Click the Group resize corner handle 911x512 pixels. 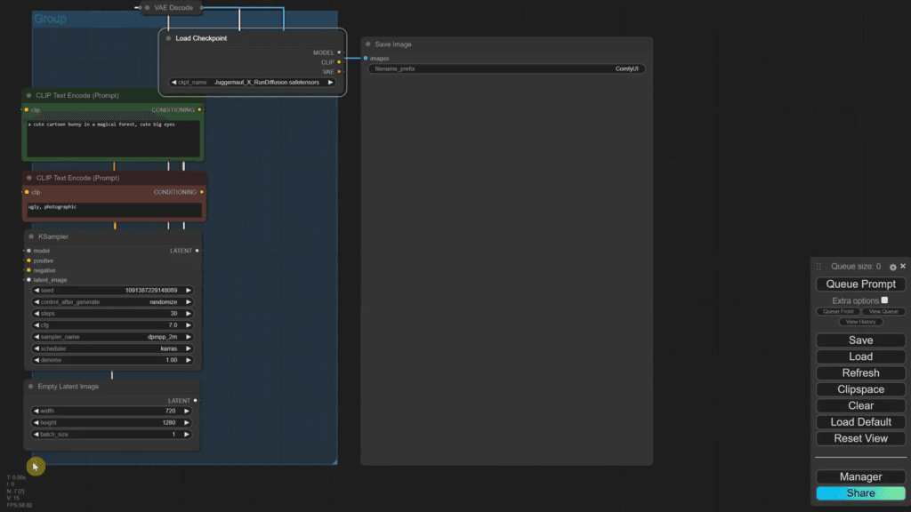pyautogui.click(x=335, y=461)
